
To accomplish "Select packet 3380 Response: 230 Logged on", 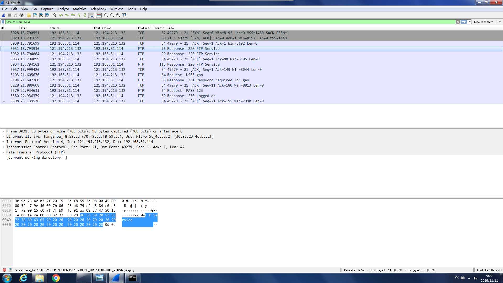I will [252, 96].
